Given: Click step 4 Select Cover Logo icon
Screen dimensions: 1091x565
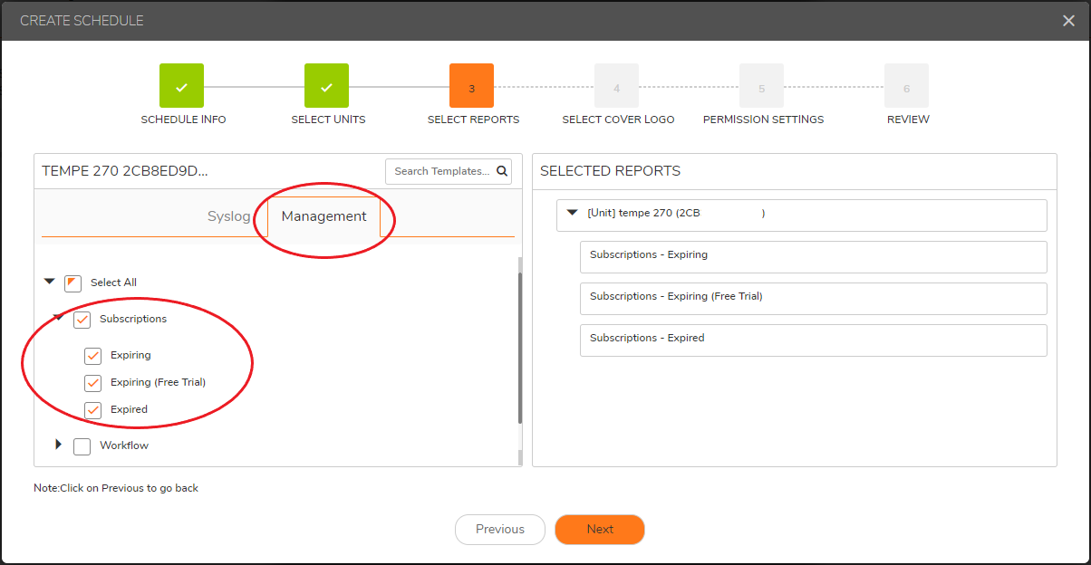Looking at the screenshot, I should 616,86.
